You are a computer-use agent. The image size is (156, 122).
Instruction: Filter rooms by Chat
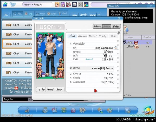63,14
